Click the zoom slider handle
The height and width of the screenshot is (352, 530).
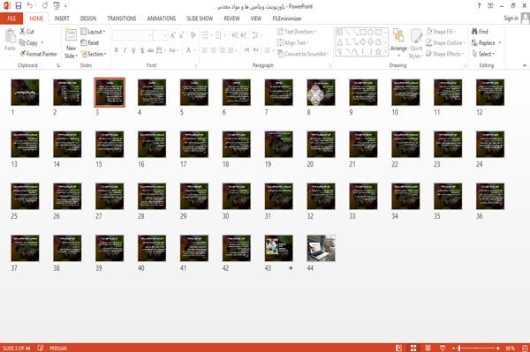pyautogui.click(x=459, y=348)
